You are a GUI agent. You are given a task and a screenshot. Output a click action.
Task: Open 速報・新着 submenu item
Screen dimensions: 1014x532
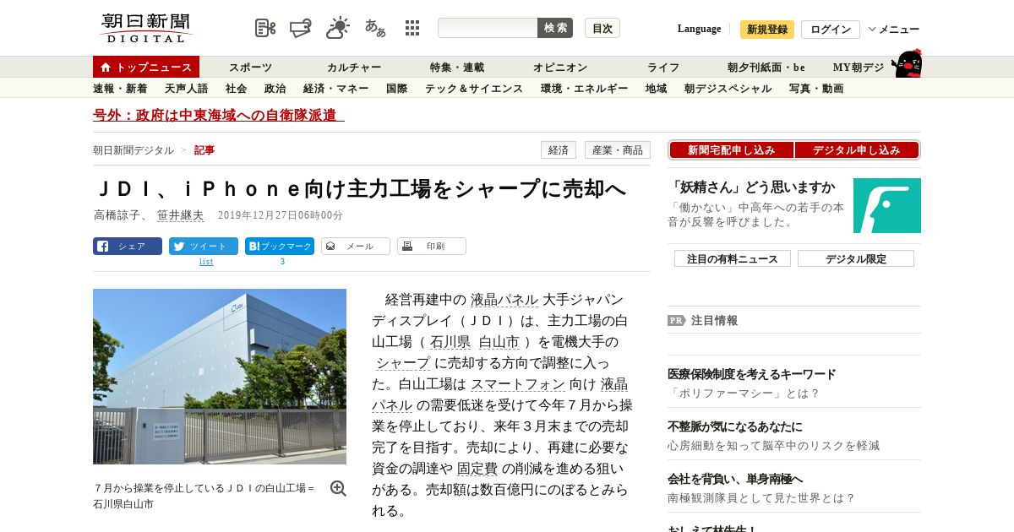(120, 88)
